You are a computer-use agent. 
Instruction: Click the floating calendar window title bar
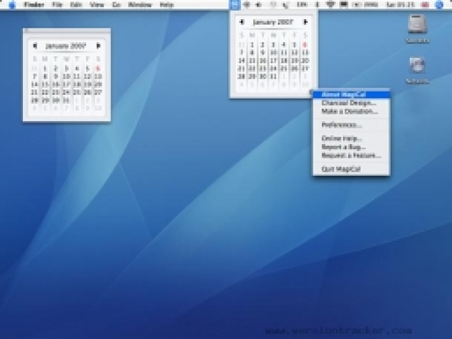(67, 31)
